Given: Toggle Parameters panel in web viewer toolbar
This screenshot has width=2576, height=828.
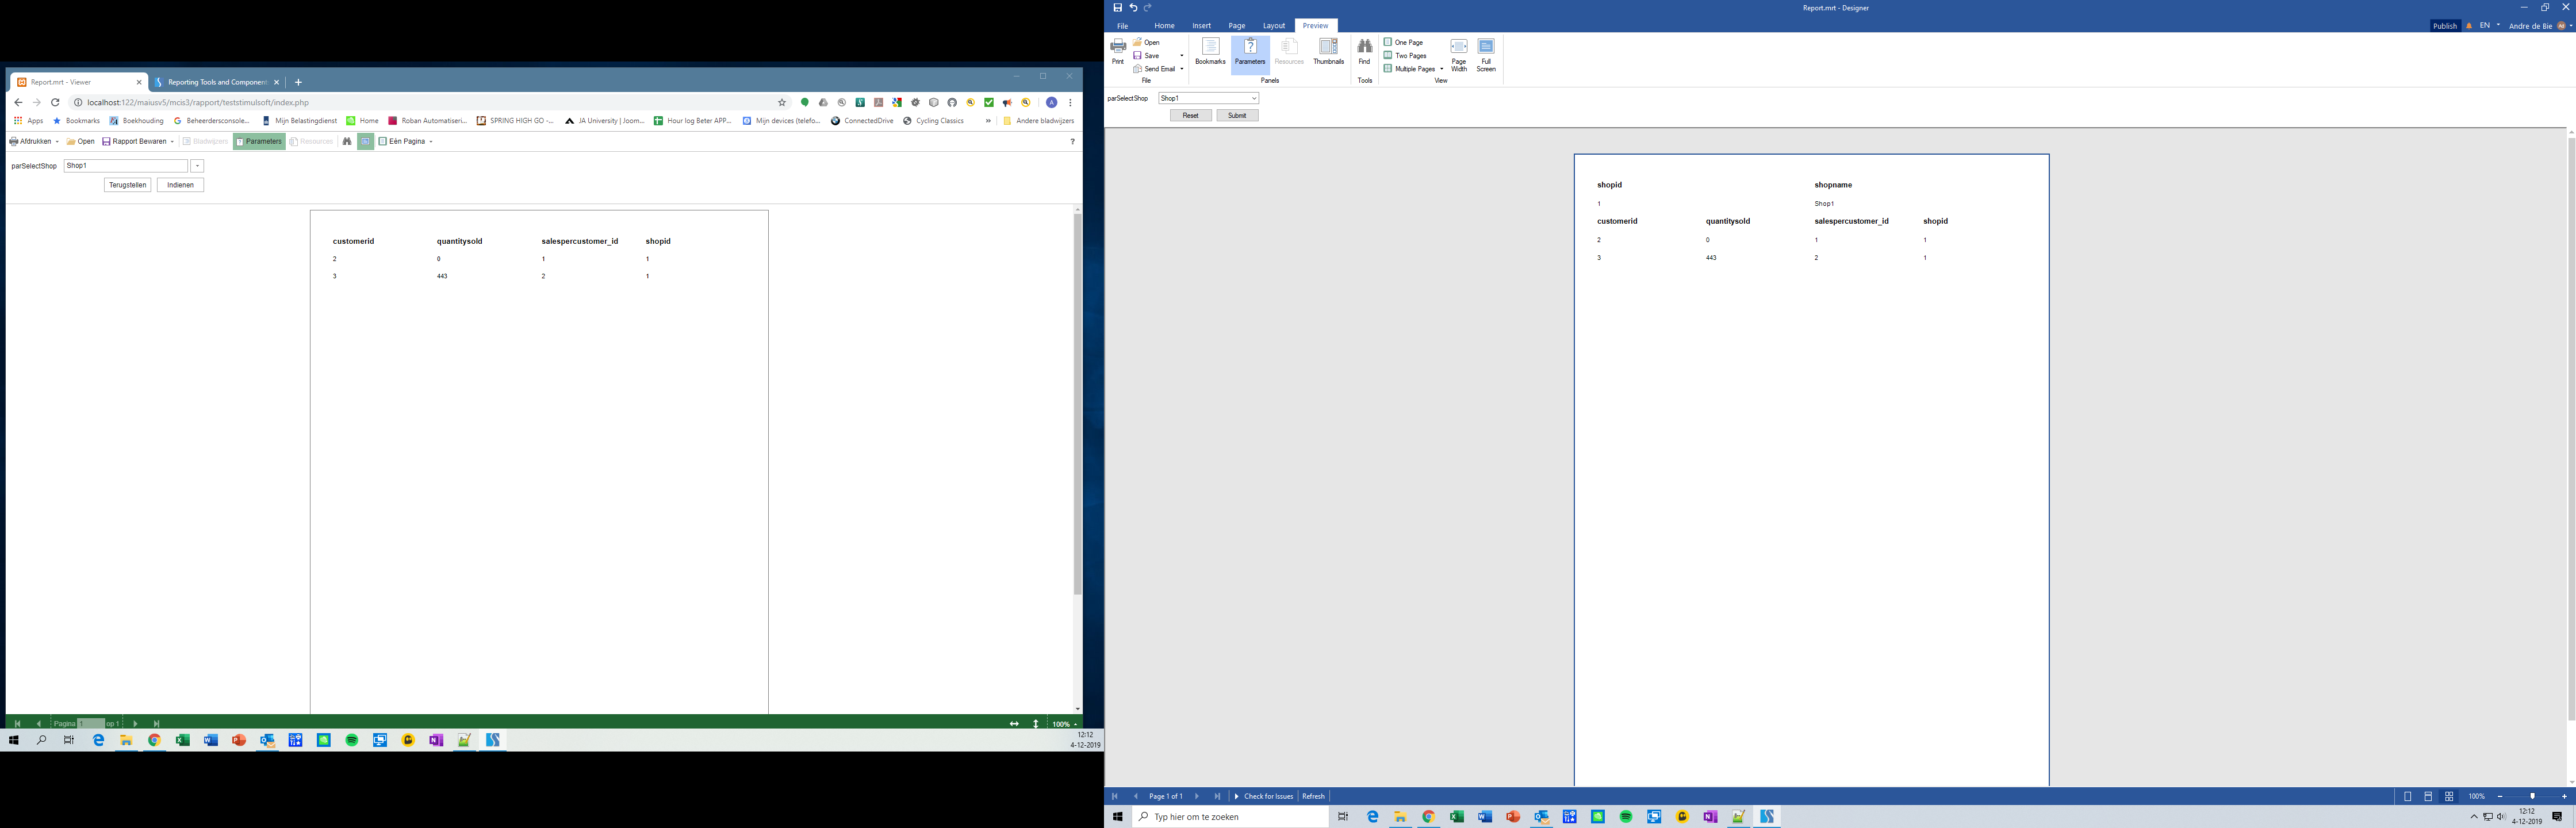Looking at the screenshot, I should [259, 141].
